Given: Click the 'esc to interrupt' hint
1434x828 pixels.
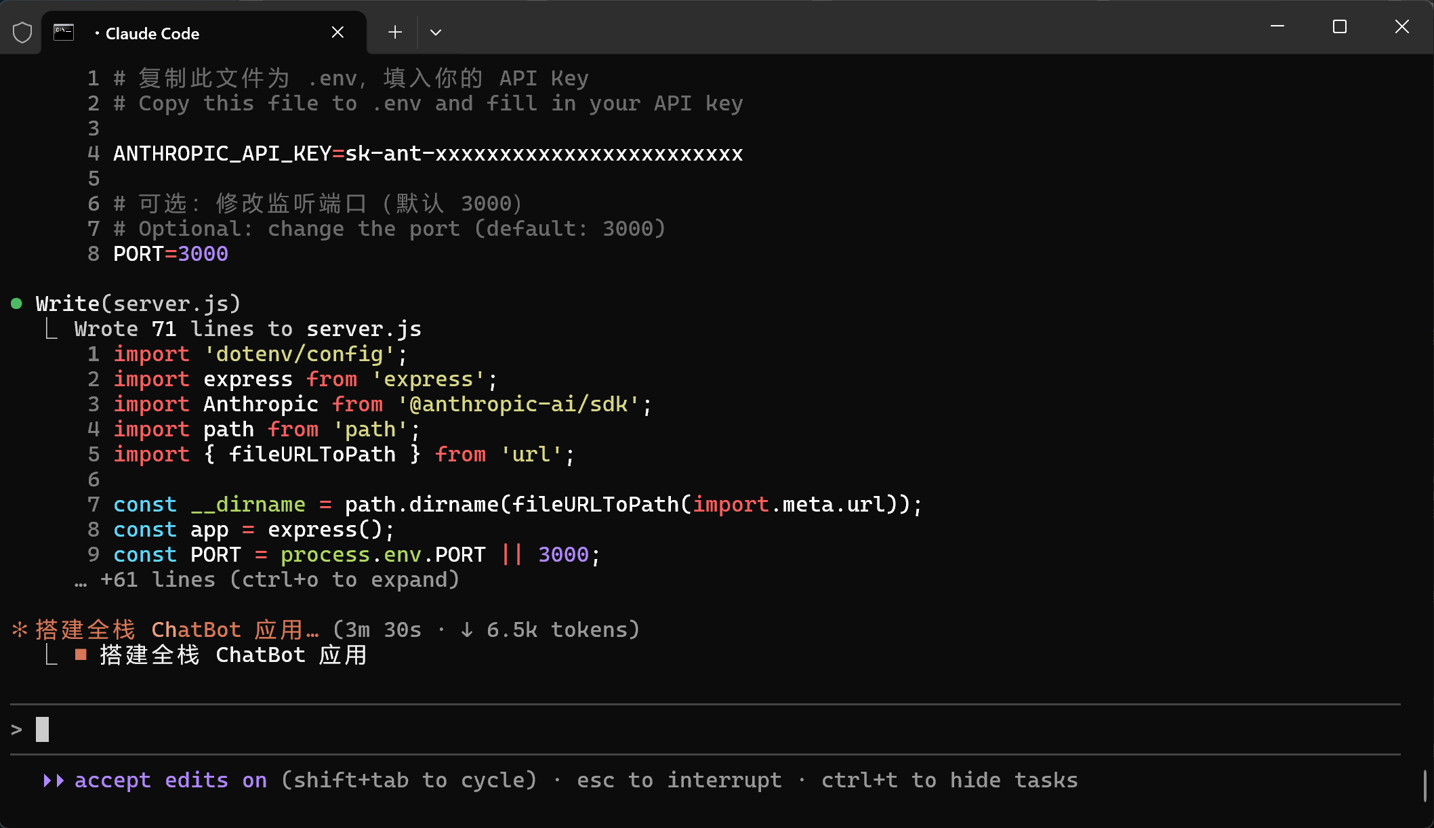Looking at the screenshot, I should click(x=679, y=781).
